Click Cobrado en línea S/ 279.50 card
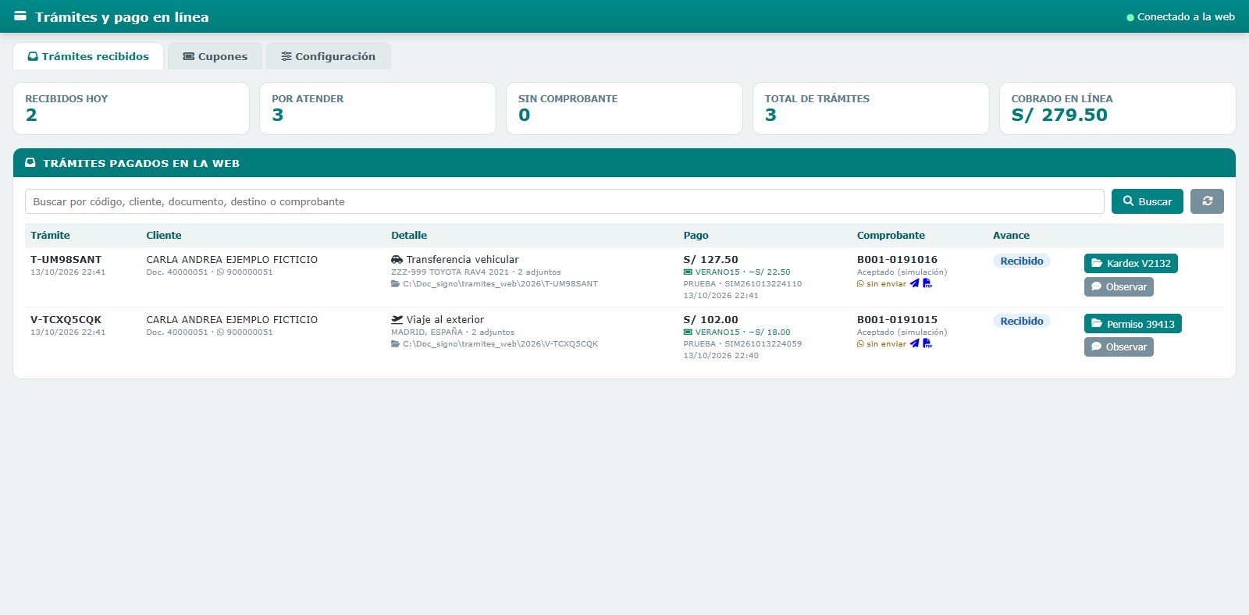Screen dimensions: 1249x615 1118,108
